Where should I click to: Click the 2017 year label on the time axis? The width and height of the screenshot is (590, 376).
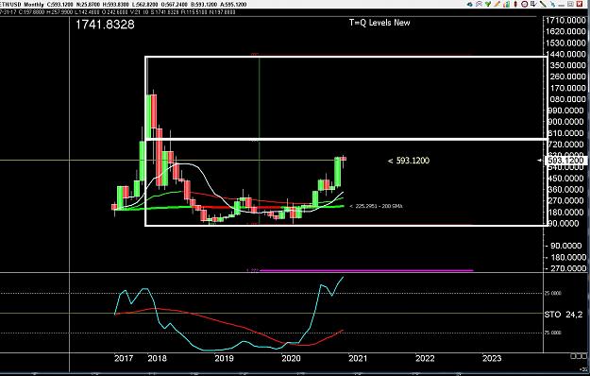pyautogui.click(x=124, y=358)
